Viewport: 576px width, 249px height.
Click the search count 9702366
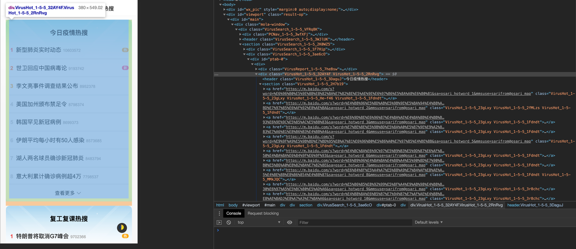click(x=78, y=237)
